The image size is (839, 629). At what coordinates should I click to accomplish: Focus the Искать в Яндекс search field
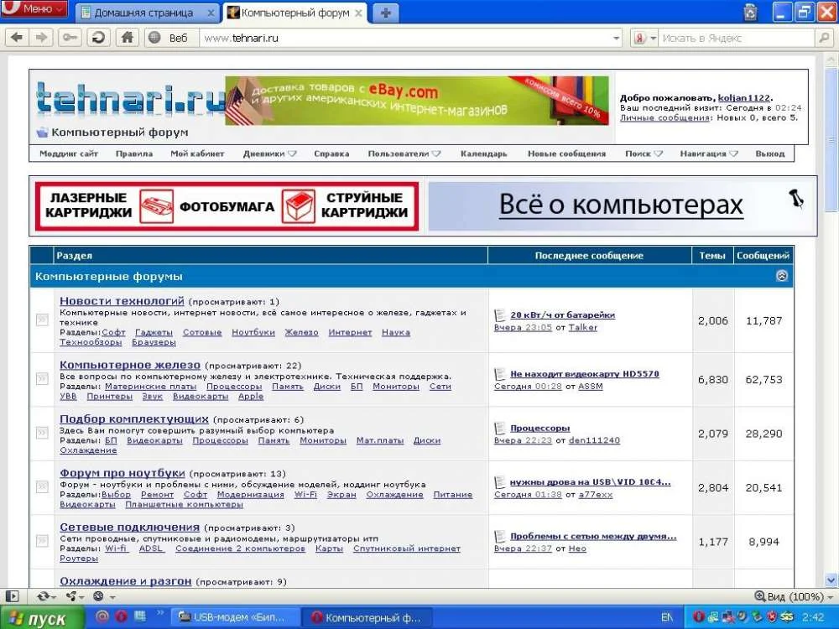[x=737, y=38]
